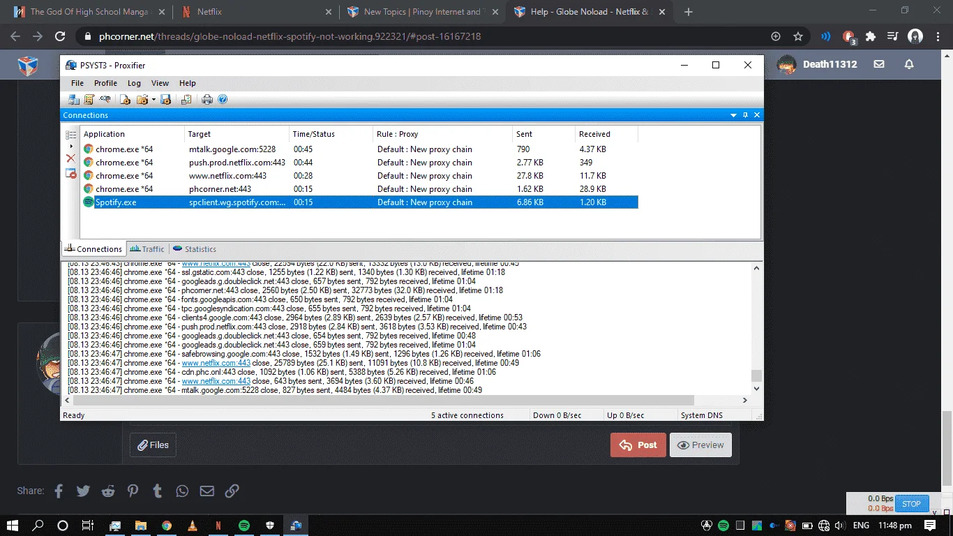Share the thread via the WhatsApp icon
The height and width of the screenshot is (536, 953).
[182, 491]
